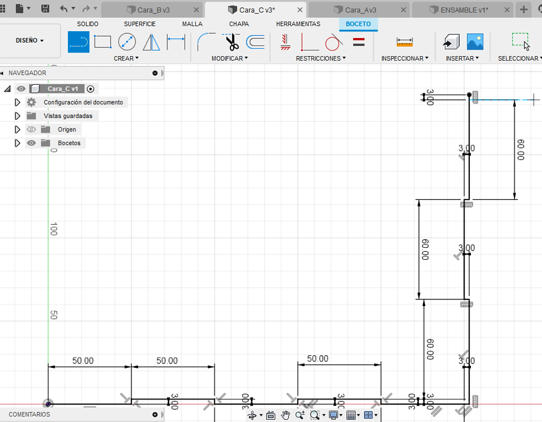Collapse the NAVEGADOR panel arrow

pyautogui.click(x=2, y=73)
